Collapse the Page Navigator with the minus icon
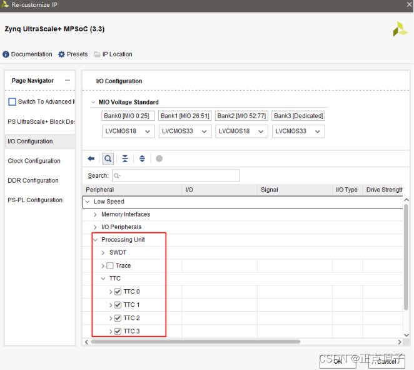This screenshot has width=414, height=370. pyautogui.click(x=68, y=80)
